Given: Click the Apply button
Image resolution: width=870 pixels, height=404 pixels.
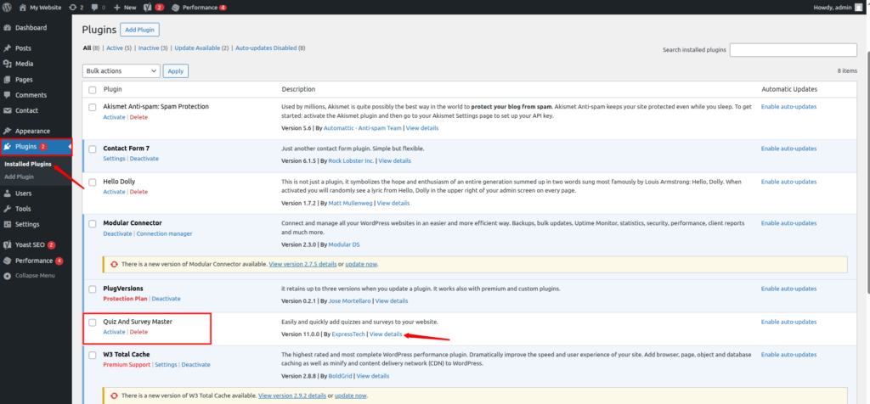Looking at the screenshot, I should tap(175, 71).
